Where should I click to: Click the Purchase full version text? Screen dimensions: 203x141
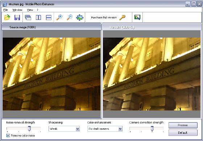pos(104,17)
